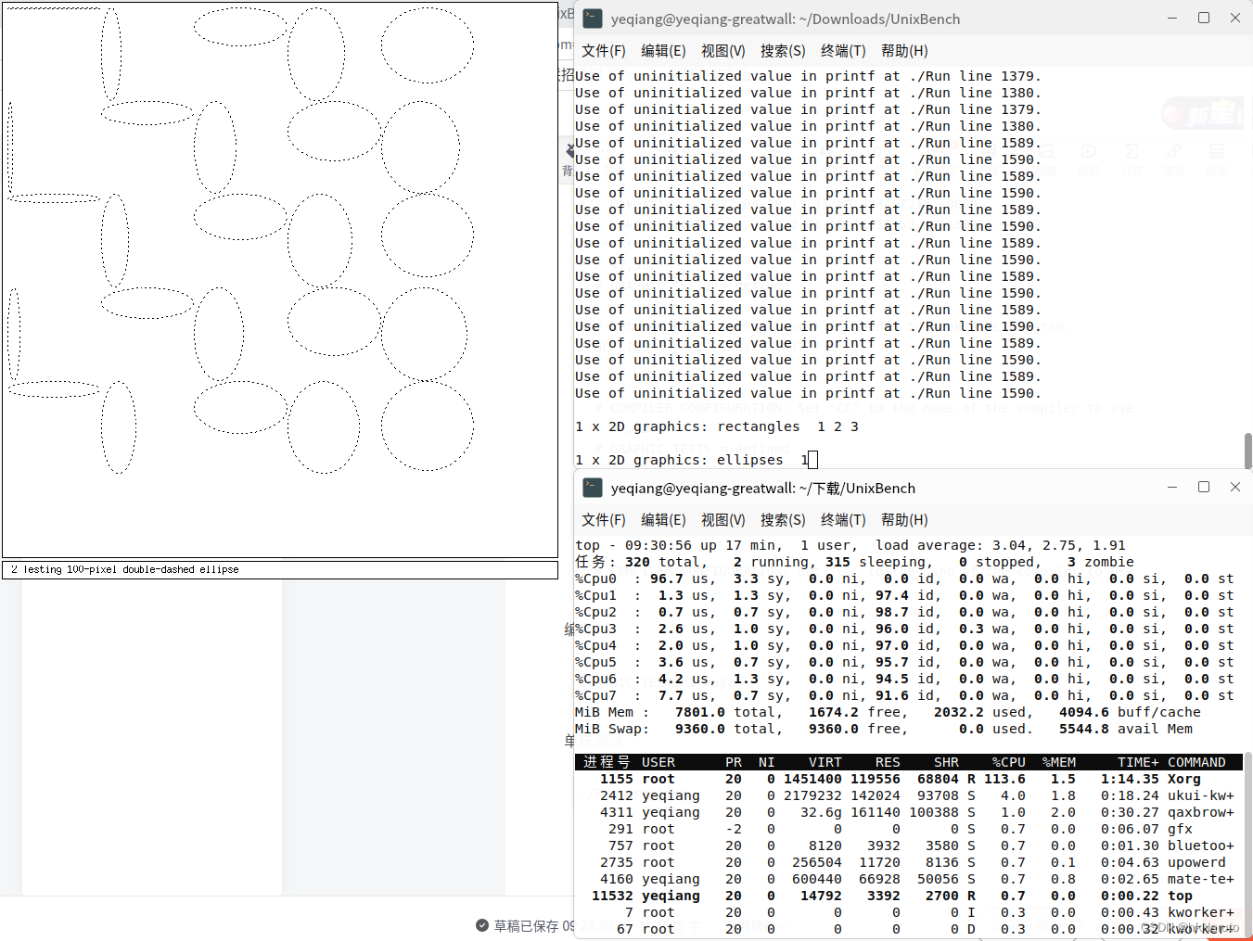Viewport: 1253px width, 941px height.
Task: Open 视图(V) menu in ~/Downloads/UnixBench terminal
Action: [723, 51]
